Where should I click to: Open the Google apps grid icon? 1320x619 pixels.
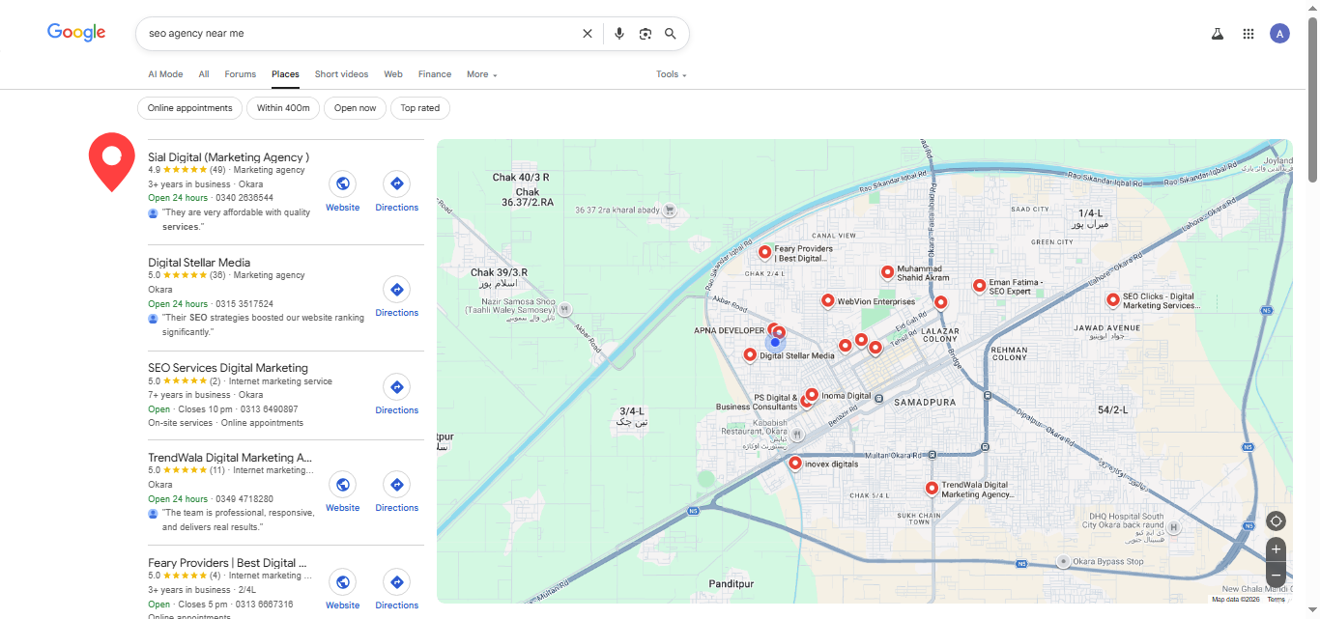point(1248,34)
